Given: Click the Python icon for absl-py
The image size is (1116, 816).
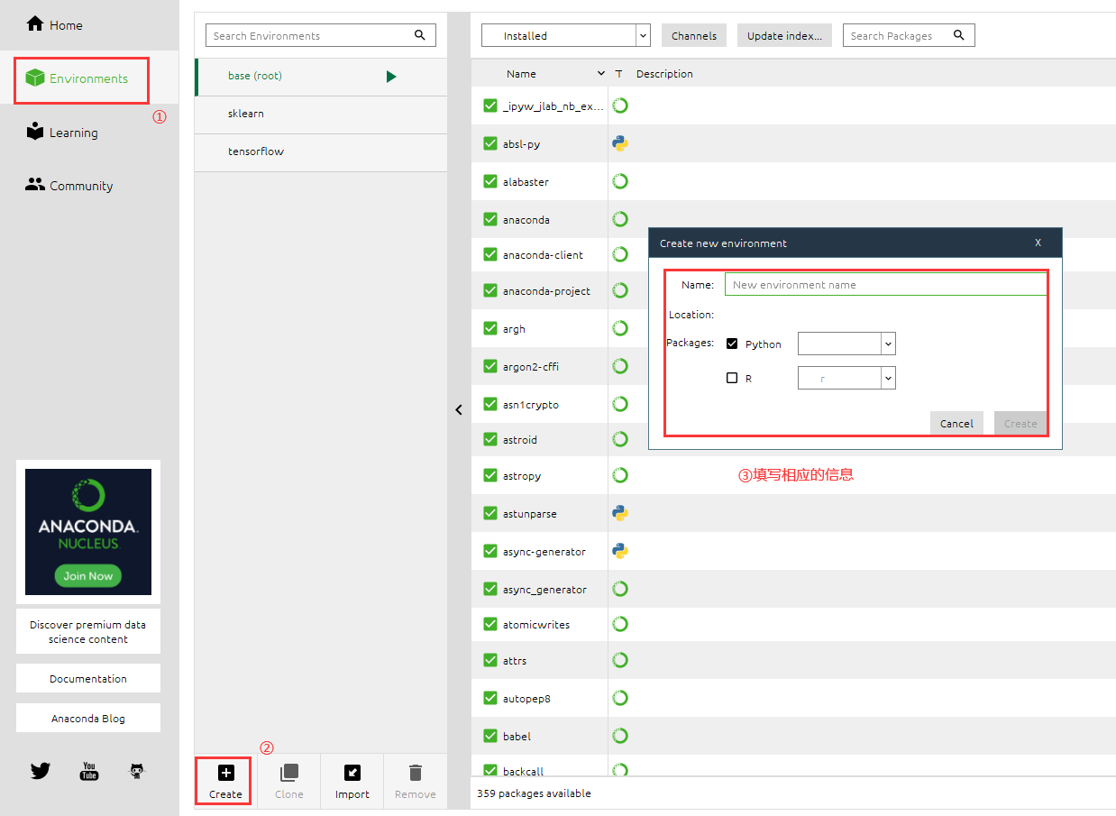Looking at the screenshot, I should coord(620,143).
